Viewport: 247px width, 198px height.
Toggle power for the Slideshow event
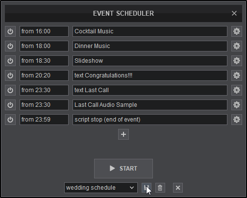click(10, 61)
